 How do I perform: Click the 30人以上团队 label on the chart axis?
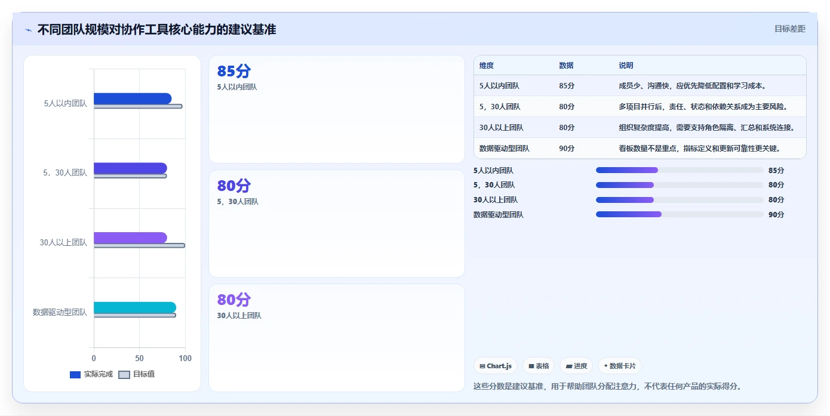pyautogui.click(x=63, y=242)
